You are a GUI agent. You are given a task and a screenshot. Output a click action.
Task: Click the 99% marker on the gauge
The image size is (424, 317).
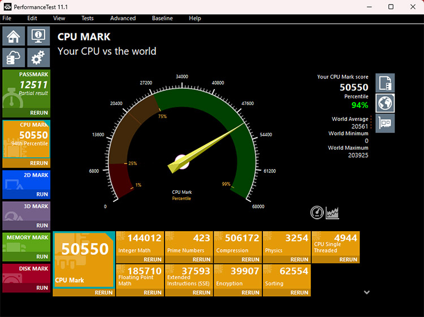coord(226,184)
